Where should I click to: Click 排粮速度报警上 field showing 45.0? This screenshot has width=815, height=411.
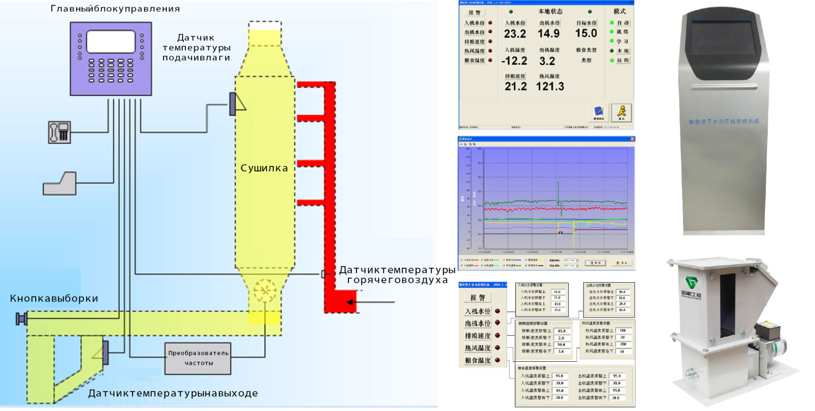(562, 331)
